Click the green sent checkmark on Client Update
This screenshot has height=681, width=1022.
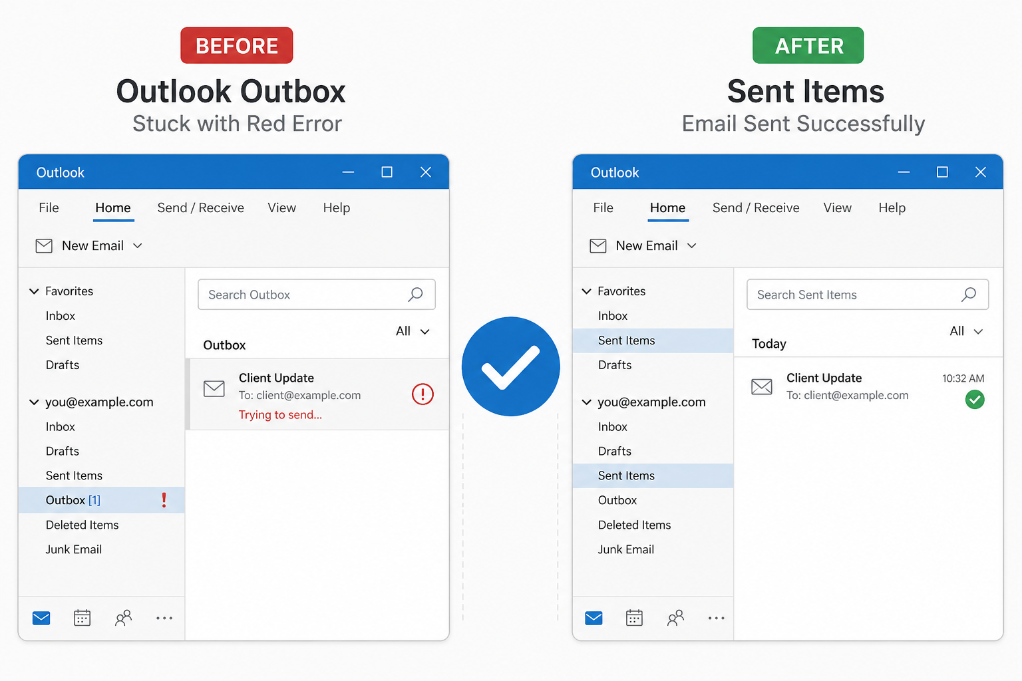pyautogui.click(x=975, y=400)
